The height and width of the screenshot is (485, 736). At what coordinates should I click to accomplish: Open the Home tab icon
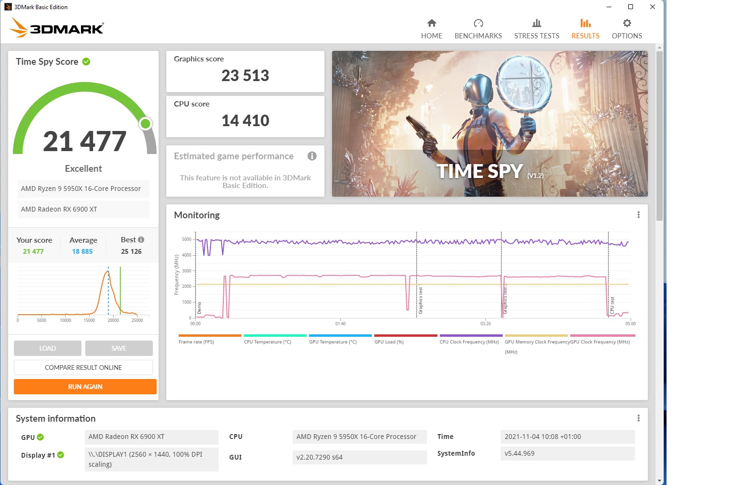432,23
